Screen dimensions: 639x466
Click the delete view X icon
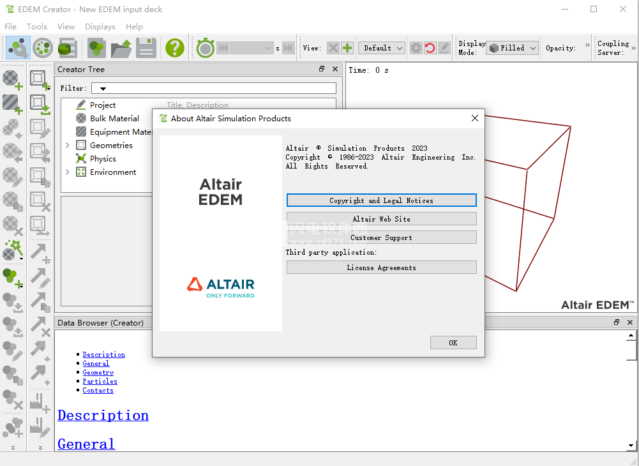coord(333,48)
